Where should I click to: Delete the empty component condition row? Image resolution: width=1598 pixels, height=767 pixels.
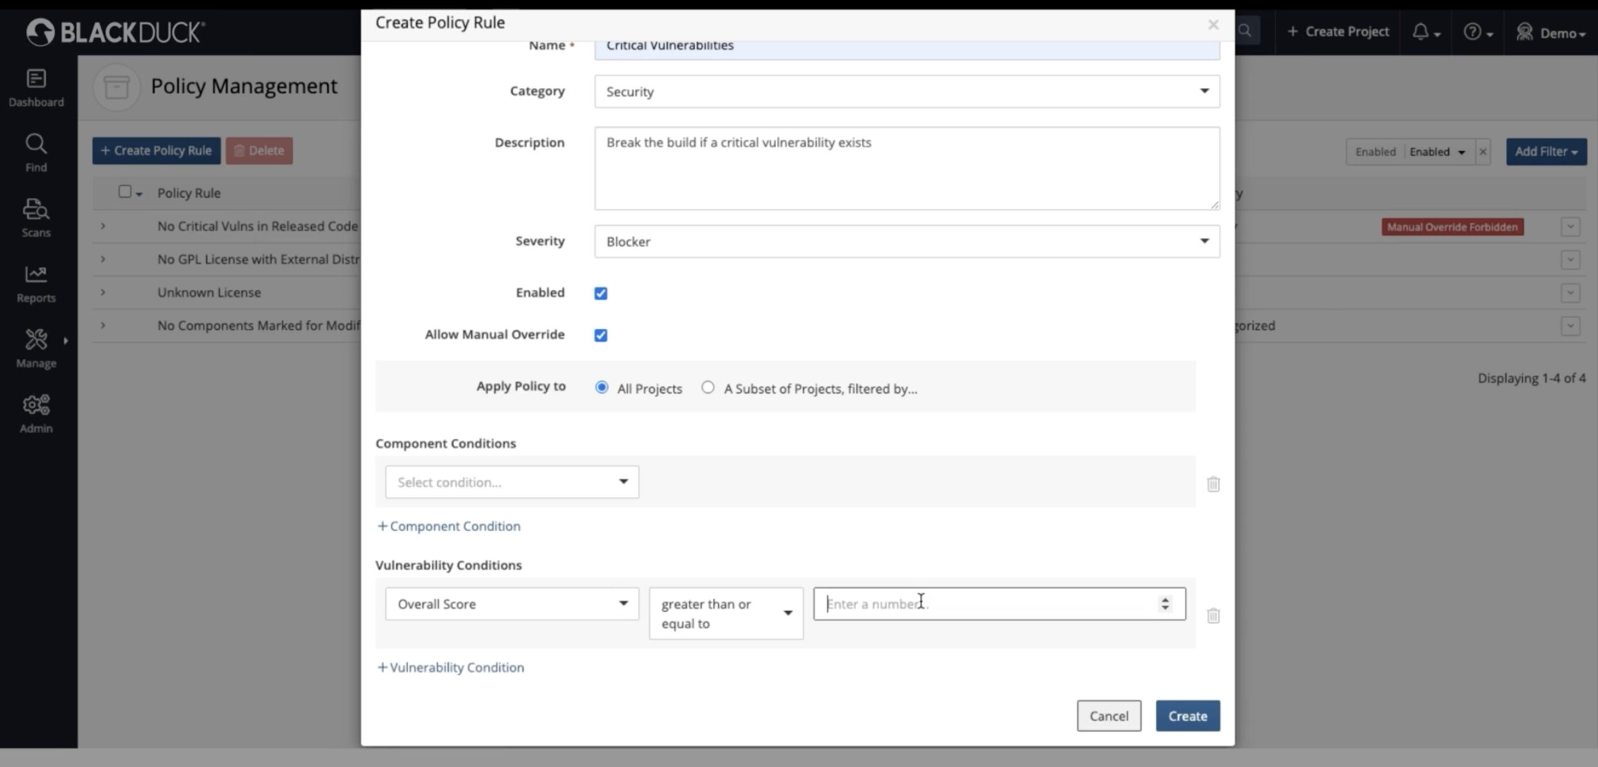pyautogui.click(x=1213, y=484)
